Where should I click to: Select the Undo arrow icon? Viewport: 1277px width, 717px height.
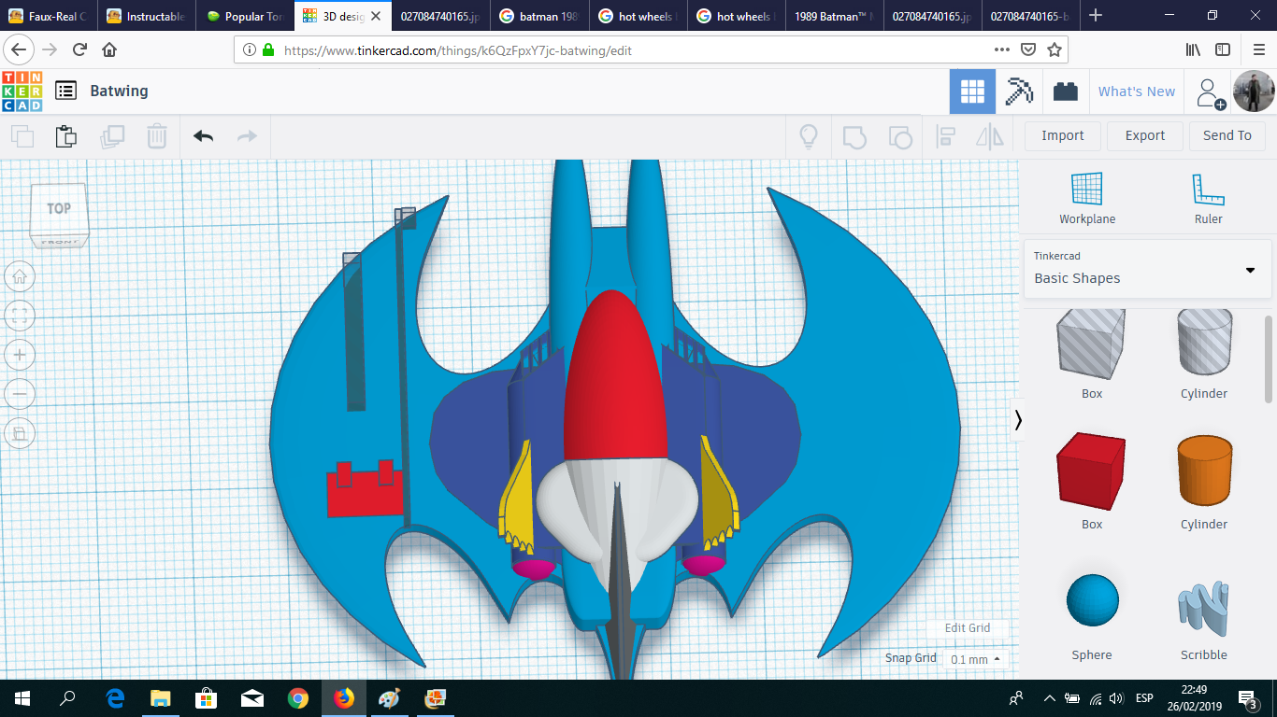coord(202,136)
